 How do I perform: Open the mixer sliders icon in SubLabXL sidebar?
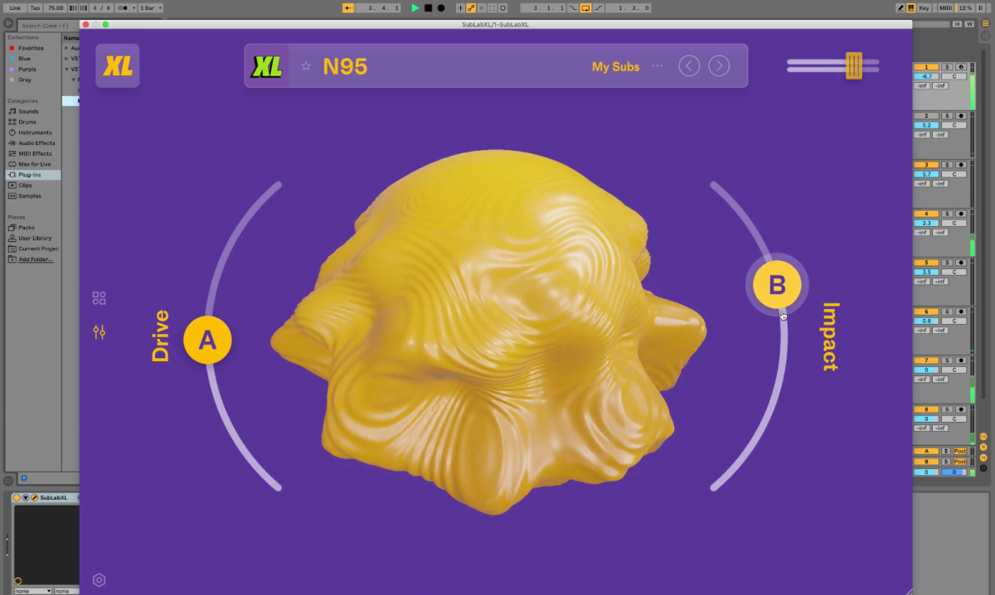(99, 332)
